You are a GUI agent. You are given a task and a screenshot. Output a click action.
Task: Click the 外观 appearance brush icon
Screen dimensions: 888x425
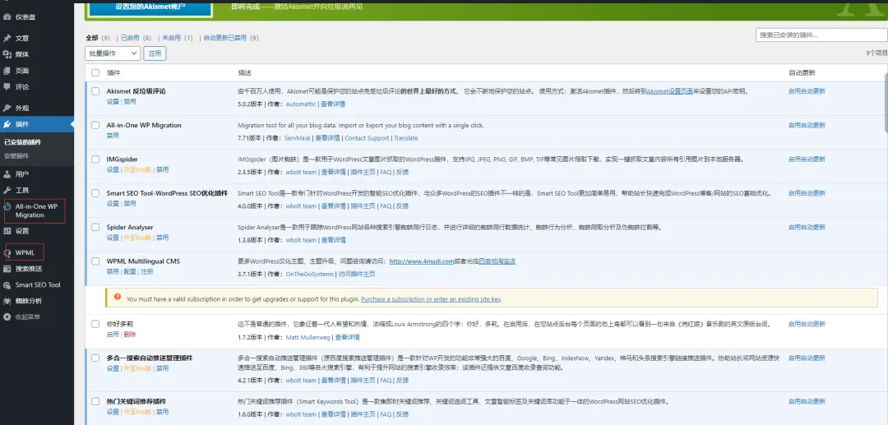pyautogui.click(x=7, y=108)
